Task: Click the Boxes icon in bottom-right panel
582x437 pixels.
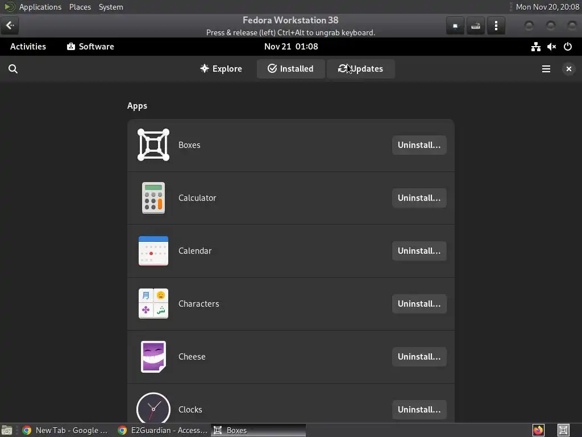Action: pos(563,430)
